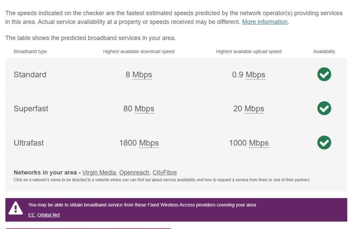The width and height of the screenshot is (354, 229).
Task: Click the Availability column header
Action: (324, 52)
